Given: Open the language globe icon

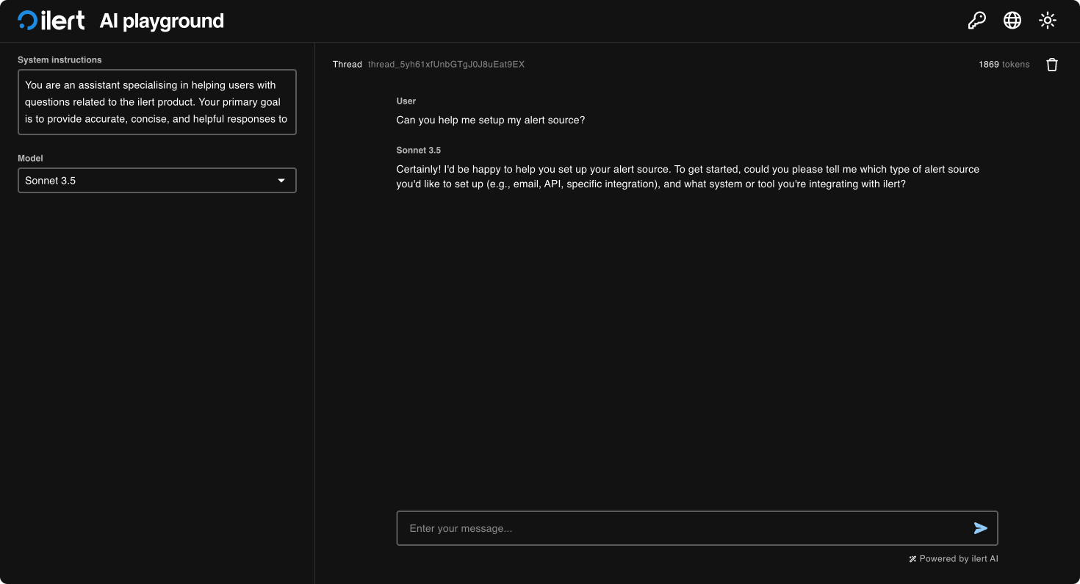Looking at the screenshot, I should click(1012, 21).
